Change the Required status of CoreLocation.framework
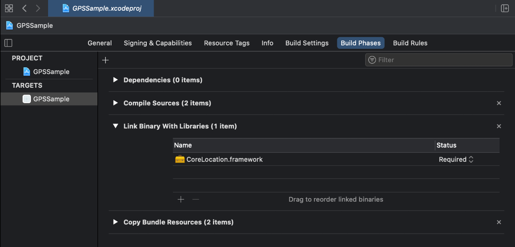 coord(456,159)
